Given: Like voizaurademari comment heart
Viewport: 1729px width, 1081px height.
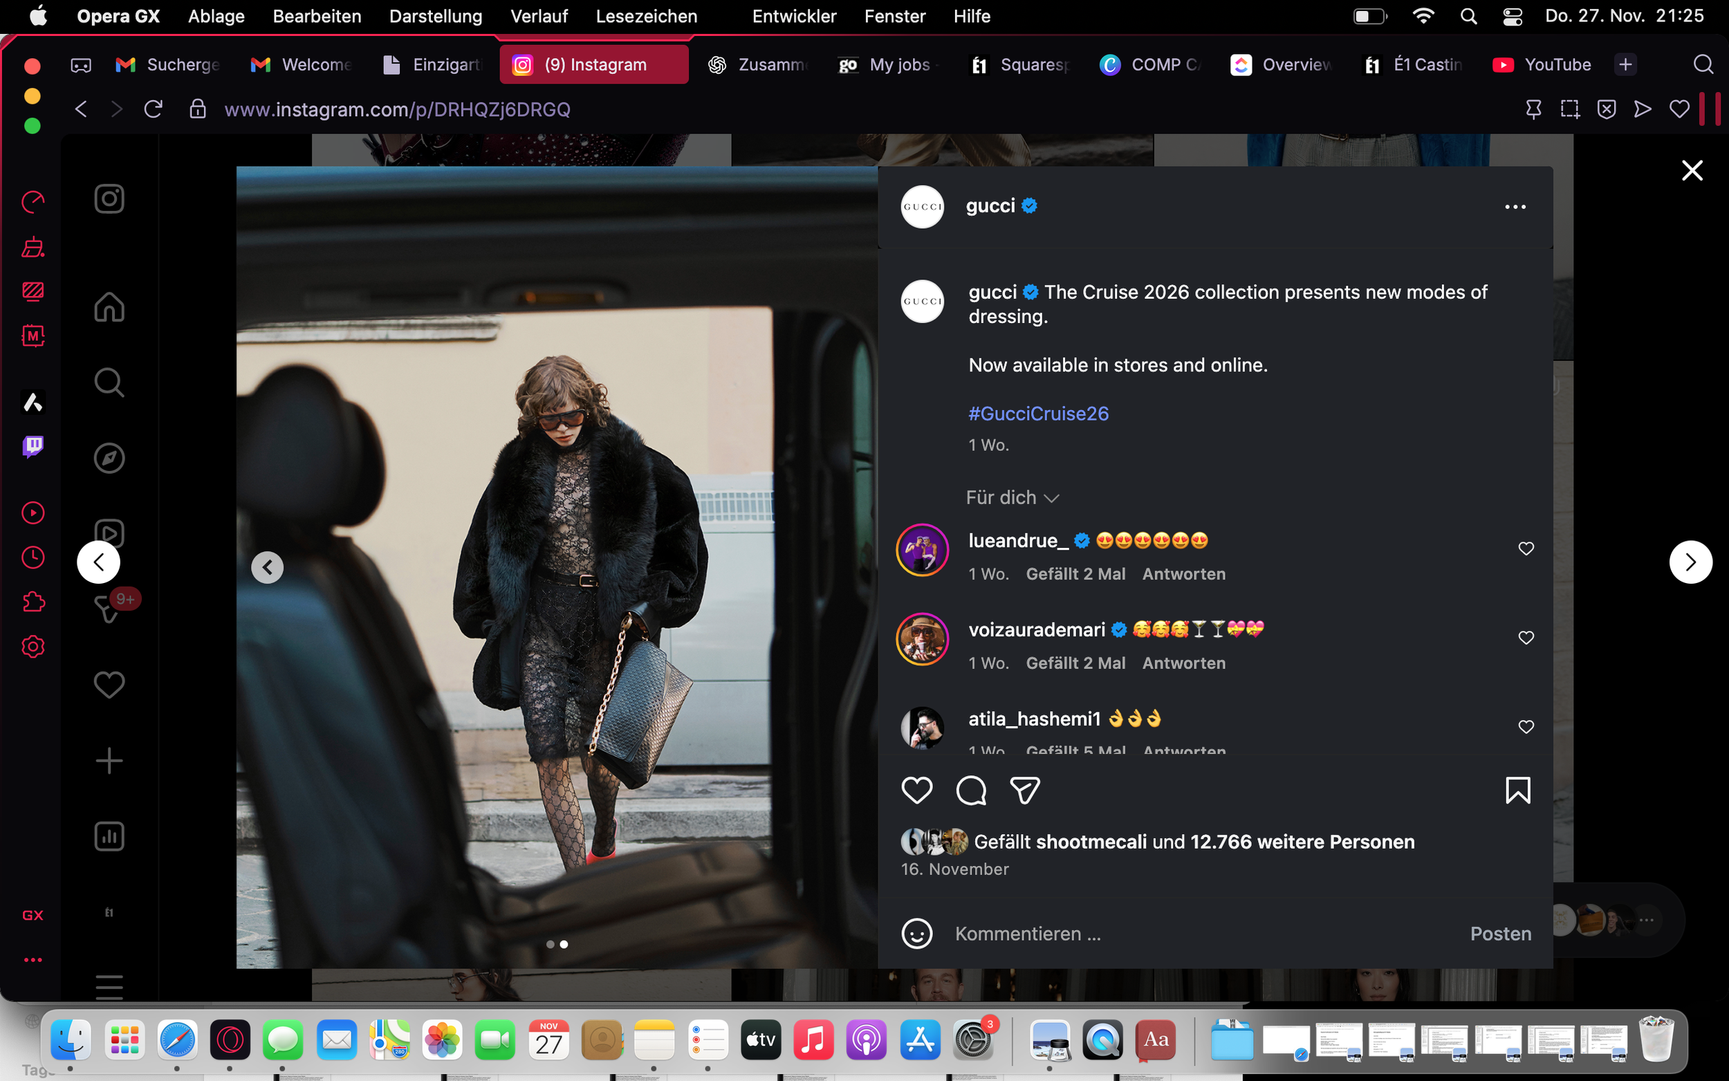Looking at the screenshot, I should [1526, 638].
